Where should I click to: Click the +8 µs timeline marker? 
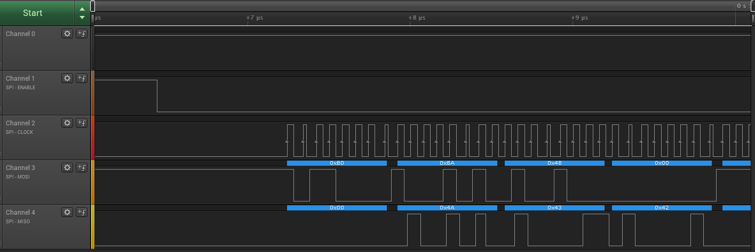click(x=417, y=18)
